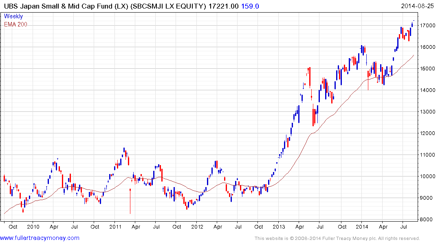This screenshot has width=438, height=244.
Task: Click the 11000 y-axis label
Action: click(x=428, y=155)
